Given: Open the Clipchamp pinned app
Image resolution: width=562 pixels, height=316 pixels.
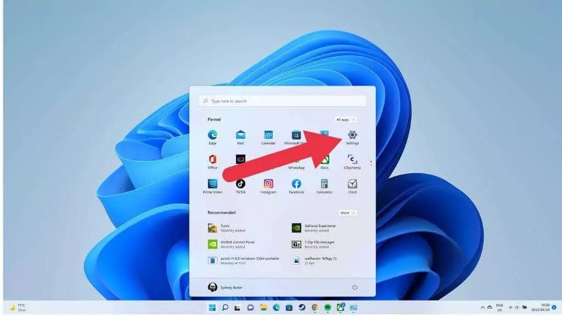Looking at the screenshot, I should point(352,162).
